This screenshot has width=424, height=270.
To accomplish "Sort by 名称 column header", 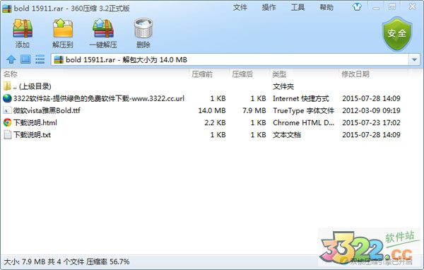I will [11, 74].
